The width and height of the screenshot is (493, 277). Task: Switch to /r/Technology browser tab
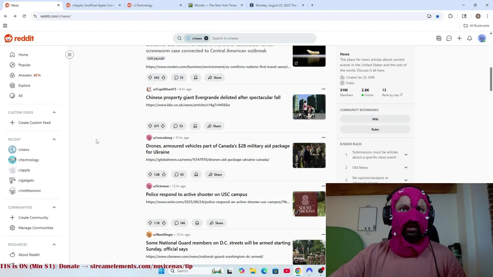[155, 5]
